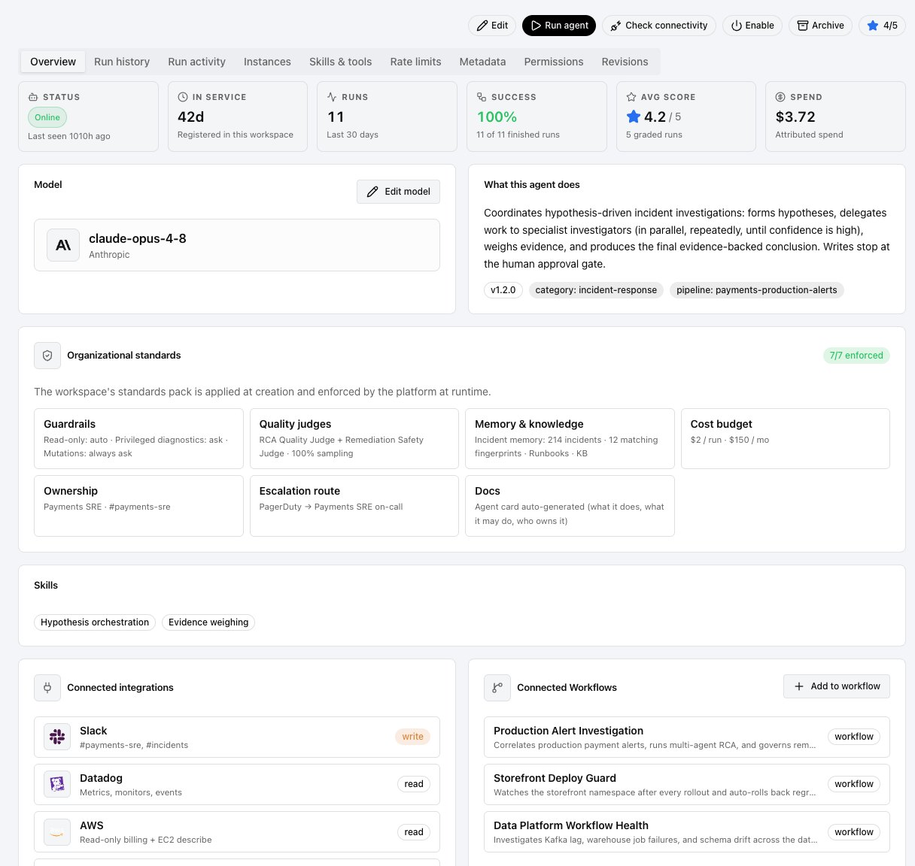Click Add to workflow button
This screenshot has height=866, width=915.
click(837, 686)
